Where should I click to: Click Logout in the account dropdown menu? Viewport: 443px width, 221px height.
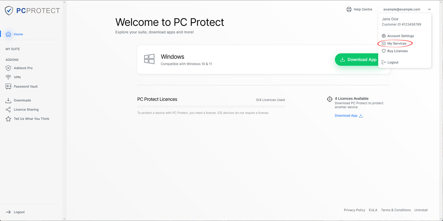tap(390, 62)
